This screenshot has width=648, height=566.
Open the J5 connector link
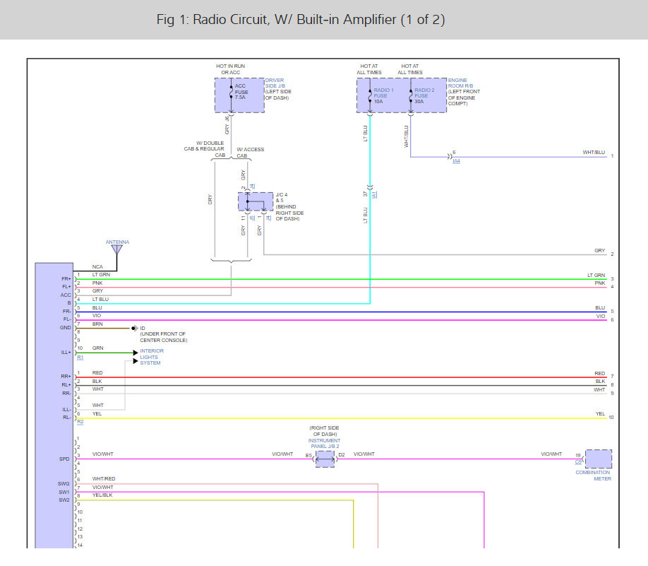pos(253,218)
